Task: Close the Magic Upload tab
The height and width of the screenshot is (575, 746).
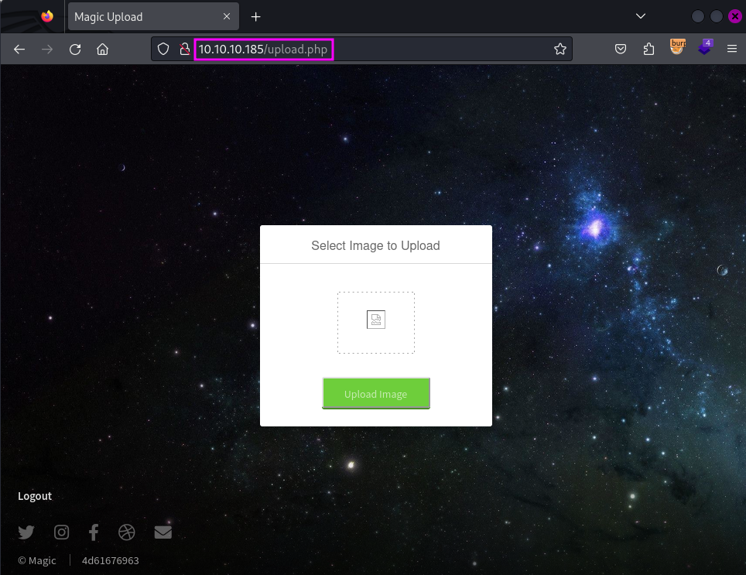Action: pyautogui.click(x=227, y=17)
